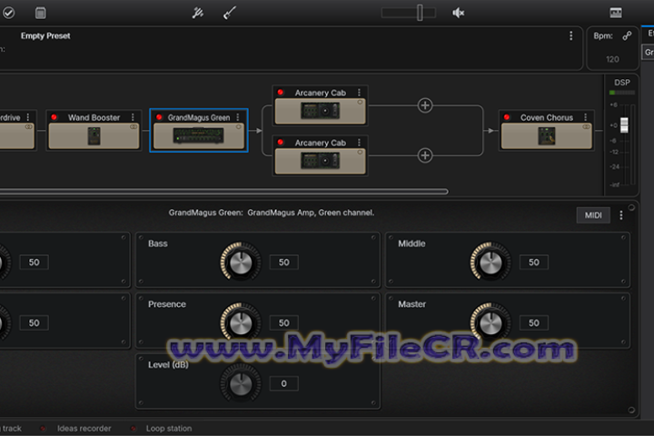Viewport: 654px width, 436px height.
Task: Select upper Arcanery Cab thumbnail
Action: coord(321,111)
